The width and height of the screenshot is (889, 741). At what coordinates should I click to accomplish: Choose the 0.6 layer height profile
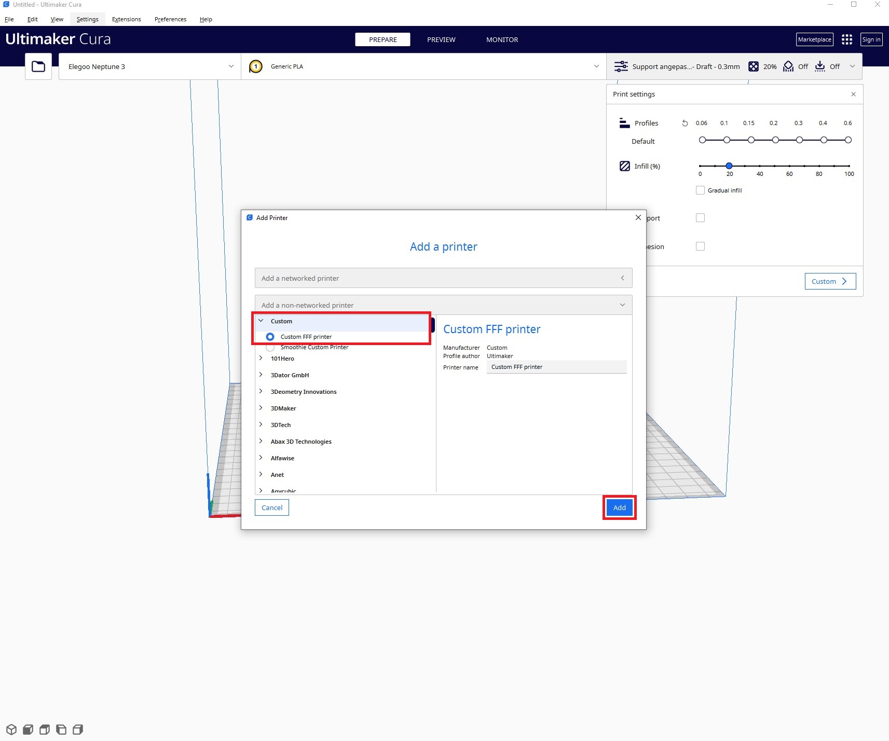point(848,140)
